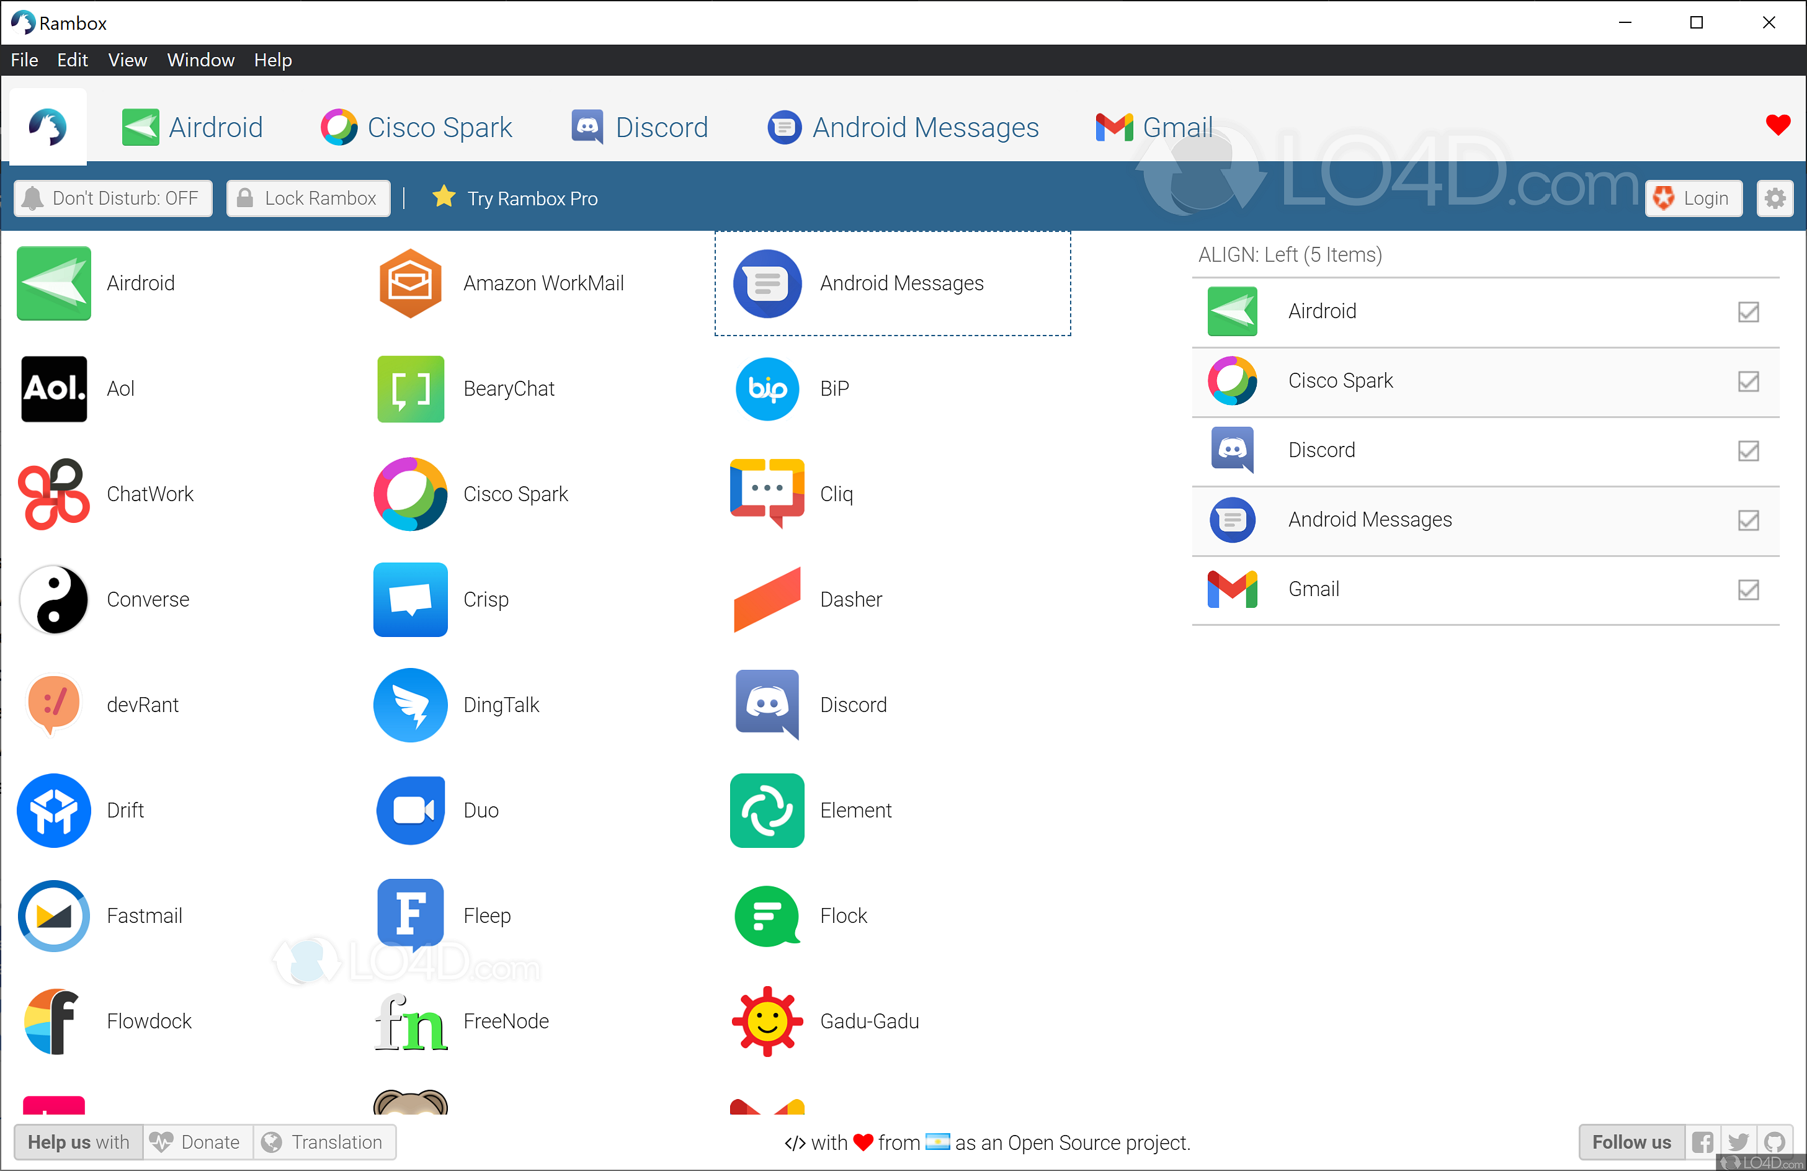Add the Element service
Screen dimensions: 1807x1171
coord(767,810)
